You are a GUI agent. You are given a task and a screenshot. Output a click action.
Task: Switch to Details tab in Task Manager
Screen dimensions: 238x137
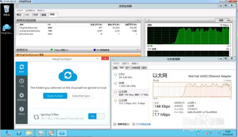click(136, 68)
